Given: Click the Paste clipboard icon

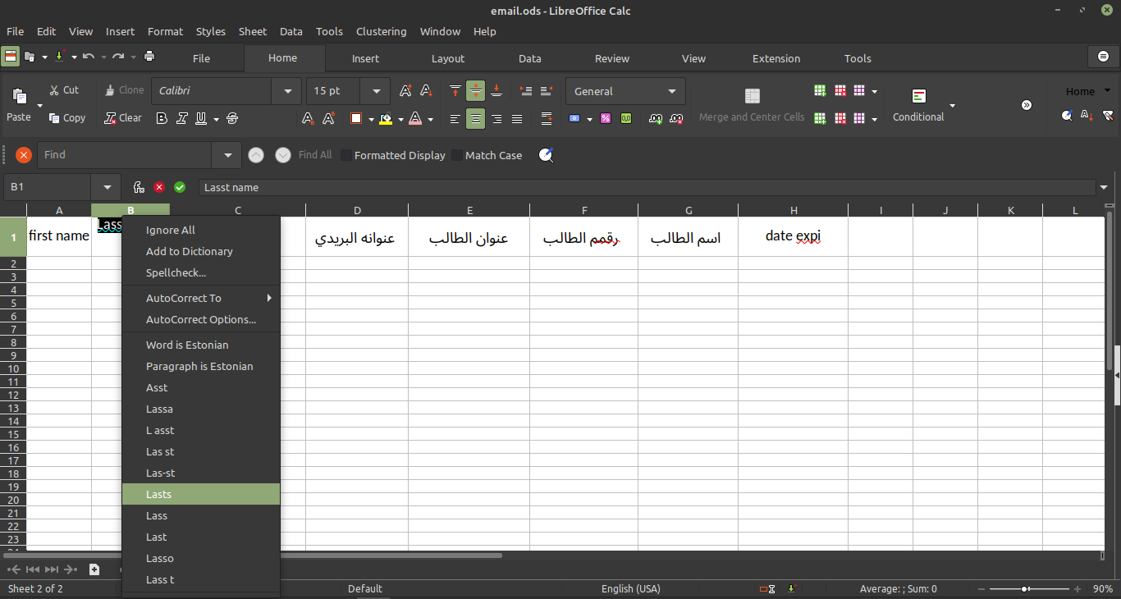Looking at the screenshot, I should click(19, 97).
